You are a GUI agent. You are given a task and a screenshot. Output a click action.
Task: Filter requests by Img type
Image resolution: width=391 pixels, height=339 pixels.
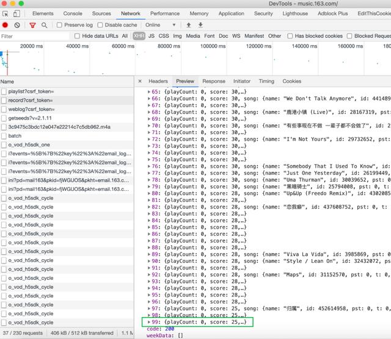pos(177,36)
